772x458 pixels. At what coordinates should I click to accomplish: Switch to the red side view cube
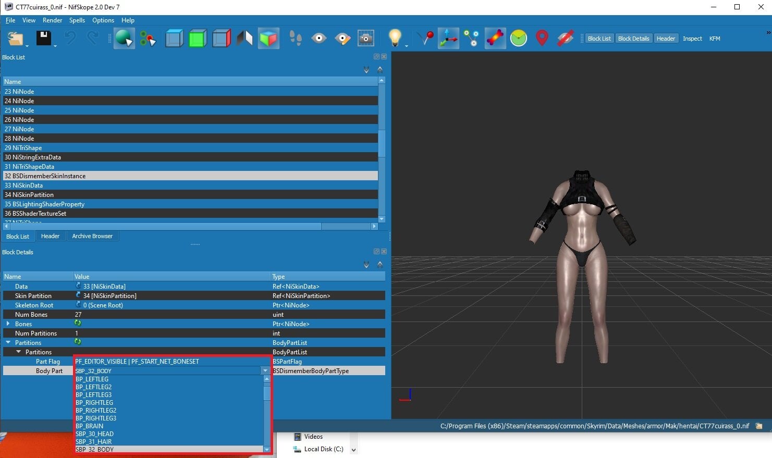[x=221, y=39]
